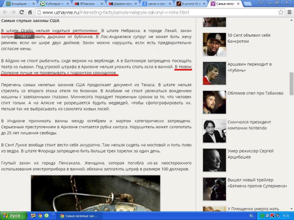Close the закон о сексе tab
This screenshot has width=294, height=220.
click(170, 4)
